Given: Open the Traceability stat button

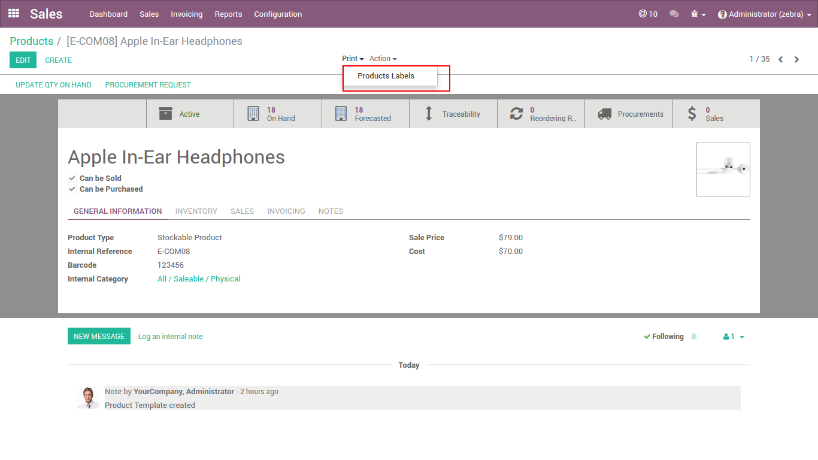Looking at the screenshot, I should point(453,114).
